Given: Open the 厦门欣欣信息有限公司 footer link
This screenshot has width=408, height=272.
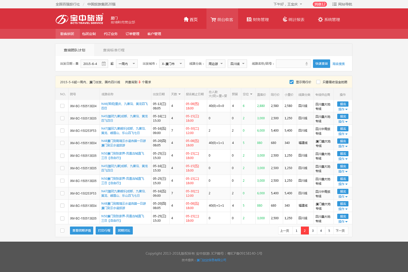Looking at the screenshot, I should click(x=211, y=260).
